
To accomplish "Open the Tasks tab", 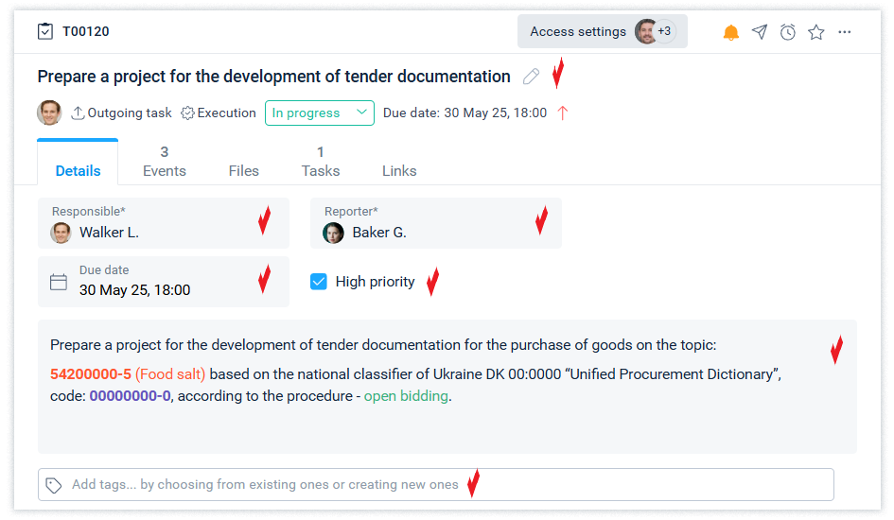I will [321, 162].
